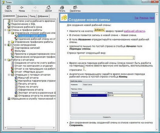
Task: Click the folder icon of 'Смены и графики работы'
Action: click(x=9, y=30)
